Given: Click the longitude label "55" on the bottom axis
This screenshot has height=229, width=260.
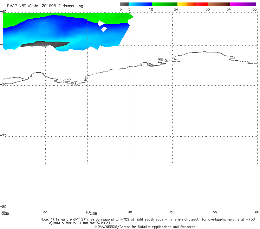Looking at the screenshot, I should coord(215,212).
